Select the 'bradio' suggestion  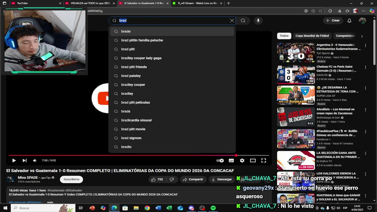pyautogui.click(x=172, y=147)
